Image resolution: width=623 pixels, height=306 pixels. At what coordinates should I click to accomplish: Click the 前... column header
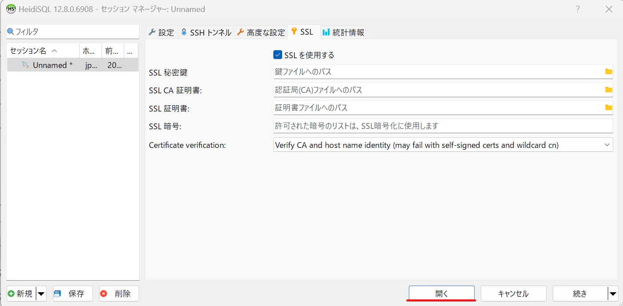[x=113, y=51]
